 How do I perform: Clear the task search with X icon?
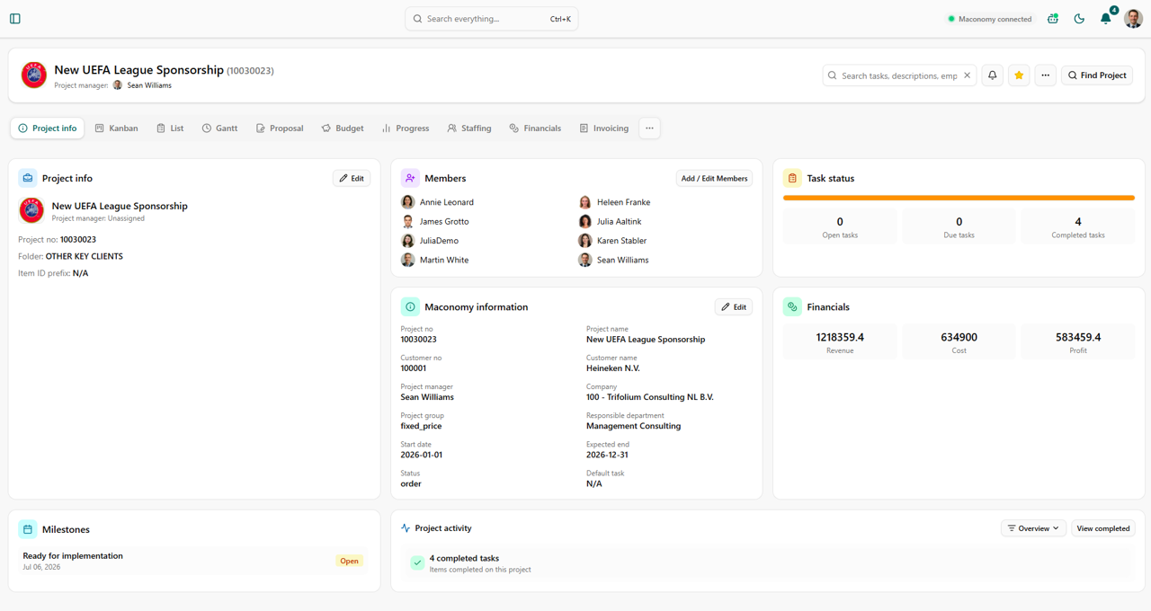968,75
